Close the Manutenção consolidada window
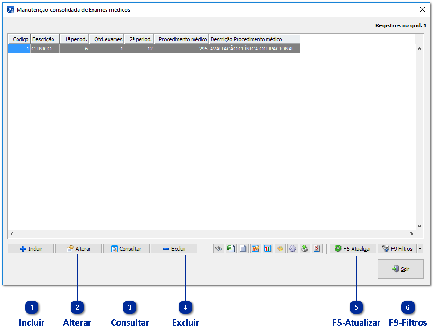This screenshot has height=336, width=441. pyautogui.click(x=422, y=9)
